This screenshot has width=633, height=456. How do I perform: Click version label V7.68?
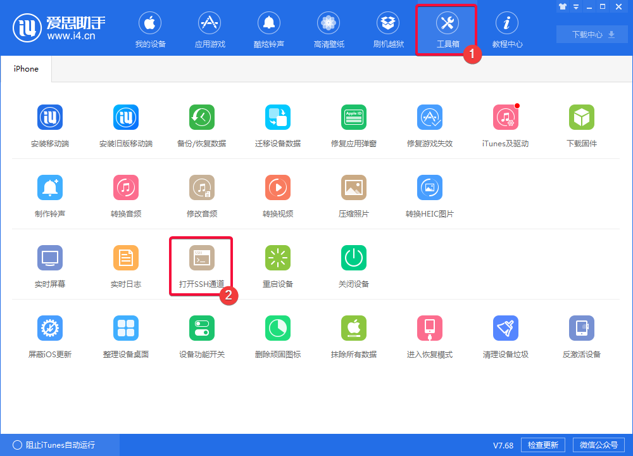tap(503, 445)
